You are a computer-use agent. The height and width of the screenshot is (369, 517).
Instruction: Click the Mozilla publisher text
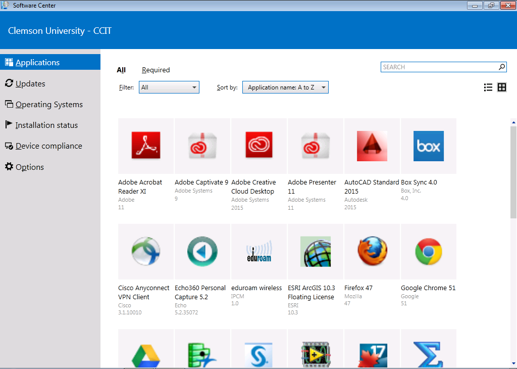tap(353, 296)
